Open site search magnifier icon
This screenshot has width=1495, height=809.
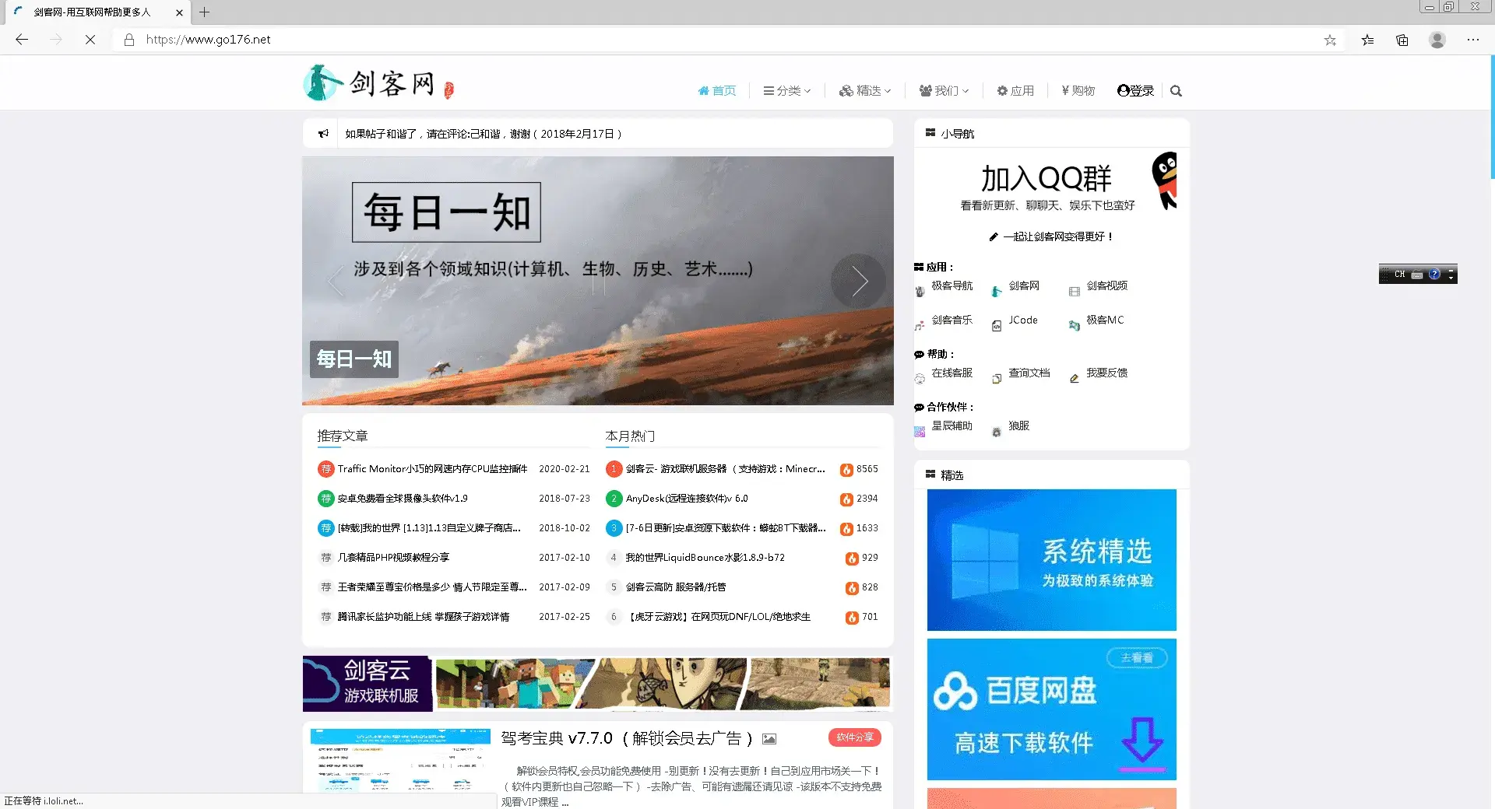pyautogui.click(x=1176, y=91)
